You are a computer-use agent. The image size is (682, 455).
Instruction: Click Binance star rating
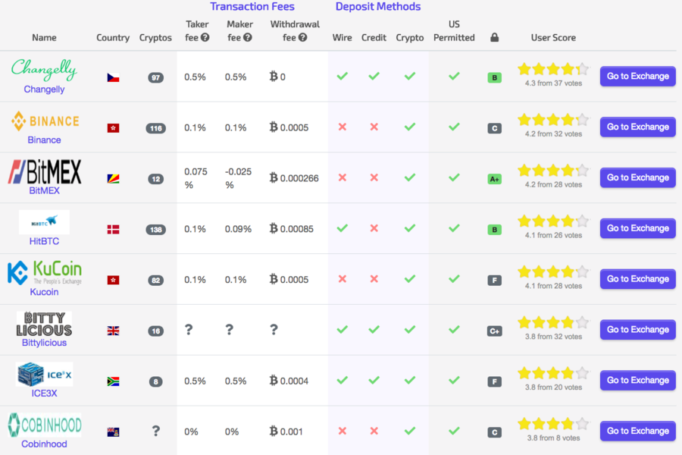[552, 120]
